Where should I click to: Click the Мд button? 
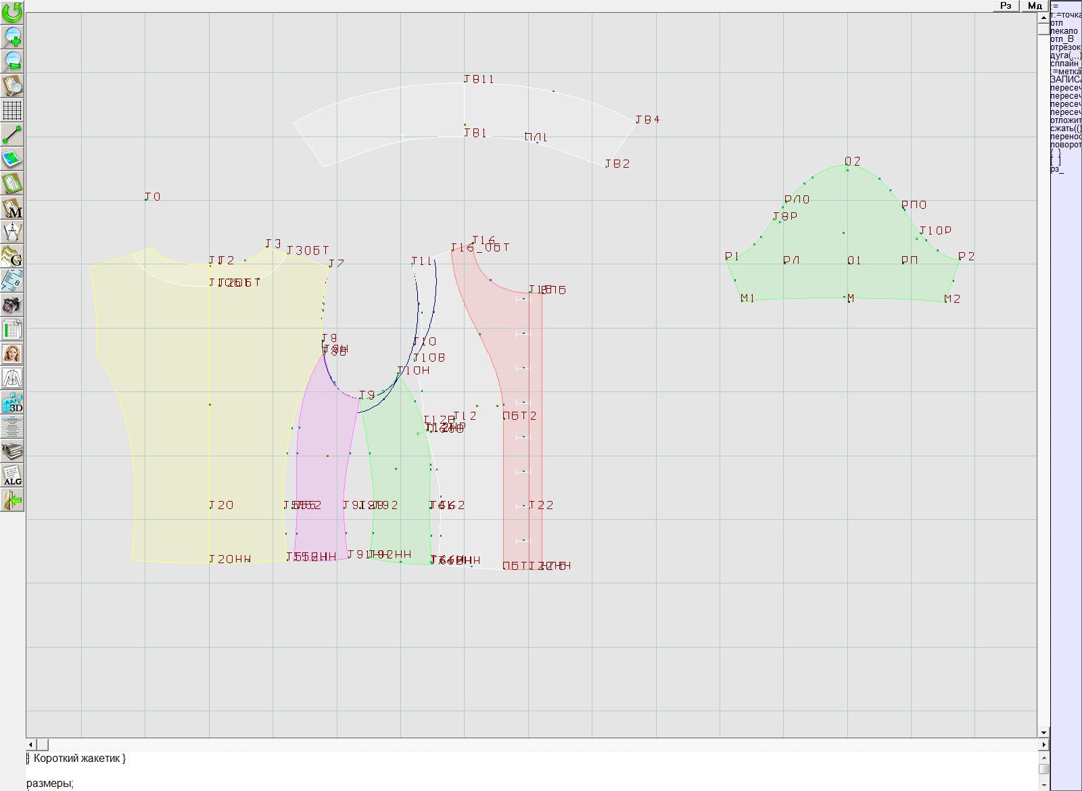[x=1035, y=5]
